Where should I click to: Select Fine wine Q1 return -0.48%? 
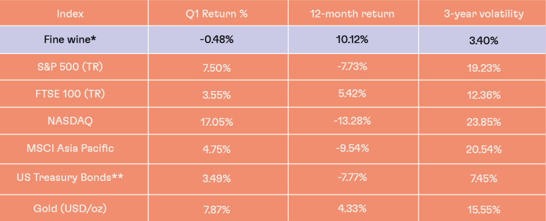217,39
